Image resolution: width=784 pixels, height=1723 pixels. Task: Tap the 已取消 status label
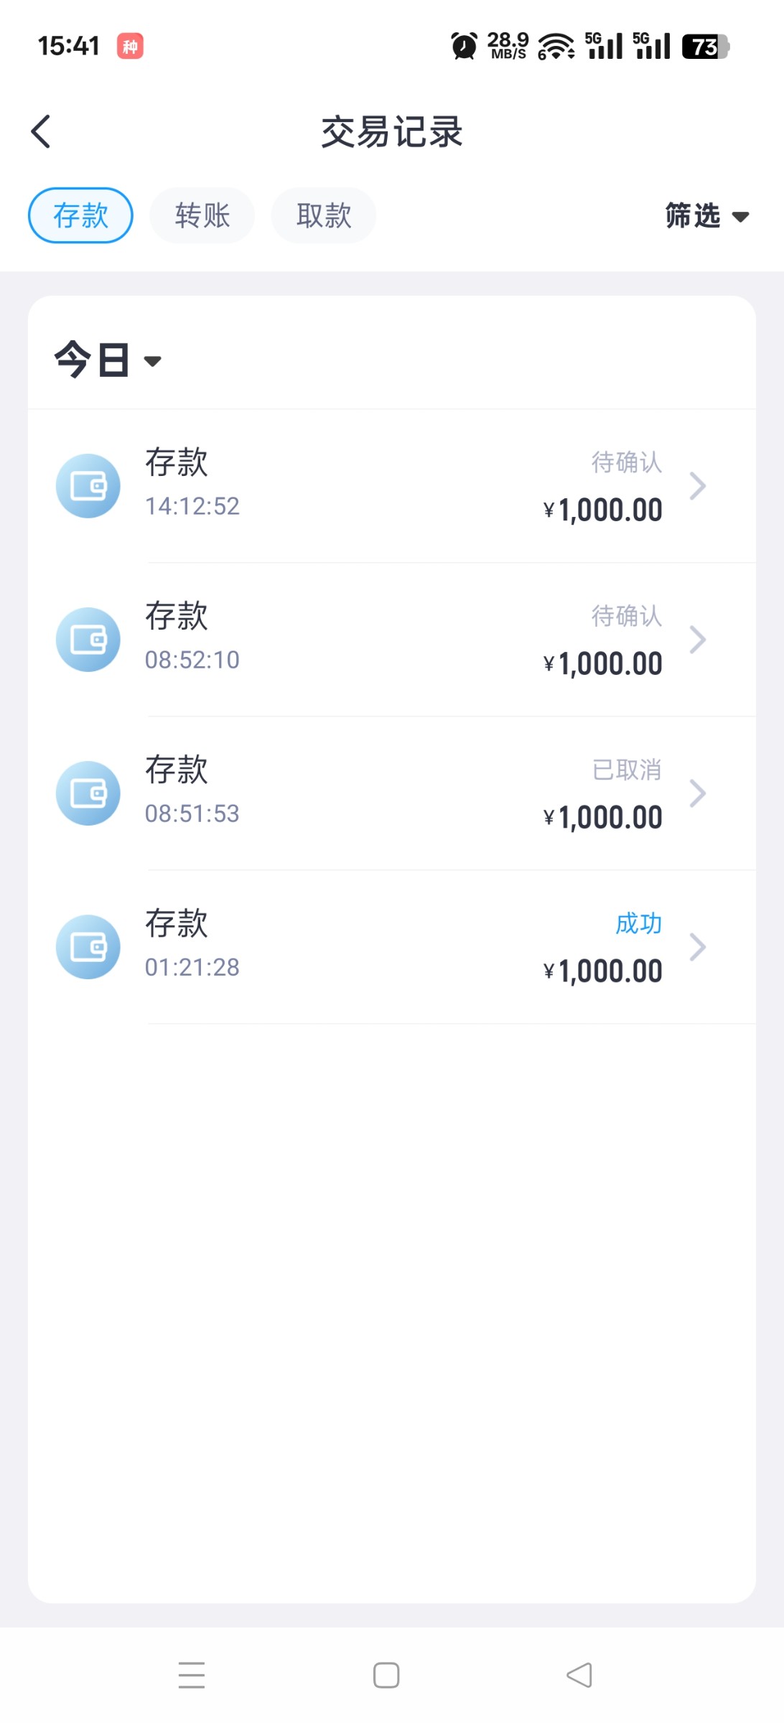(626, 770)
